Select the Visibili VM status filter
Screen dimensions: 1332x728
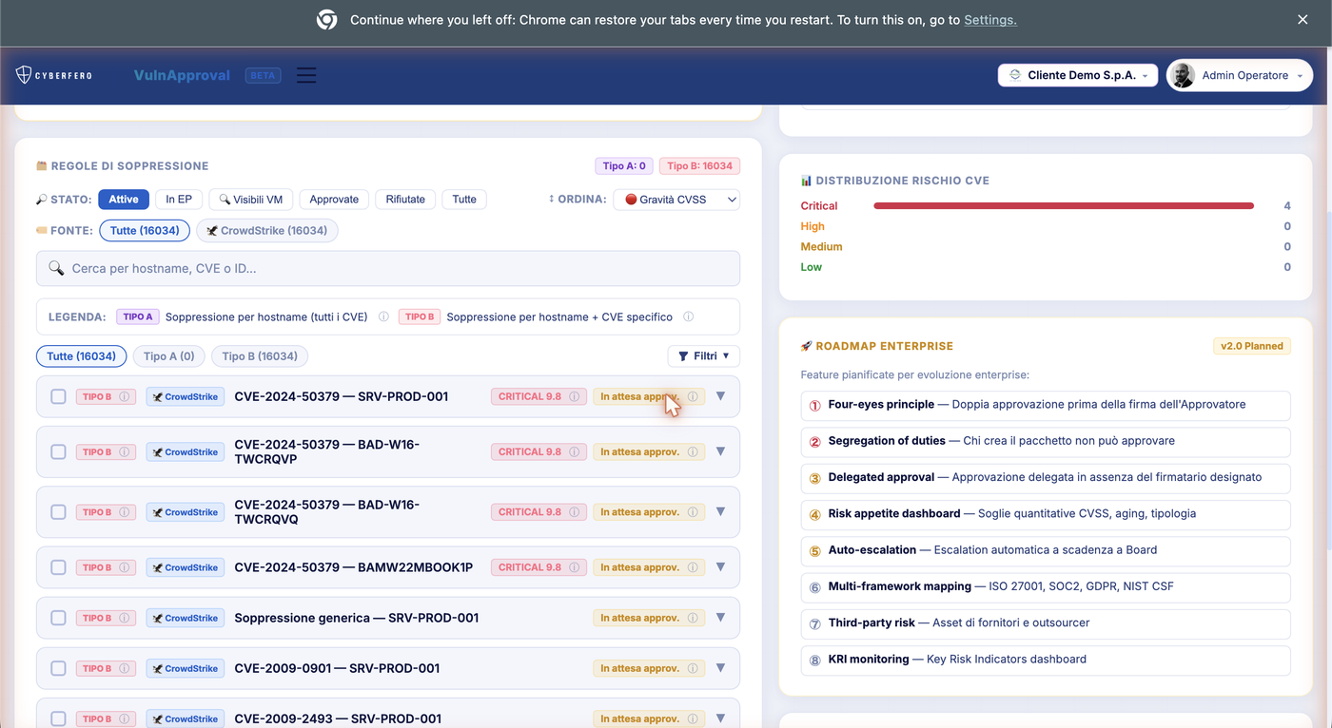[x=251, y=200]
